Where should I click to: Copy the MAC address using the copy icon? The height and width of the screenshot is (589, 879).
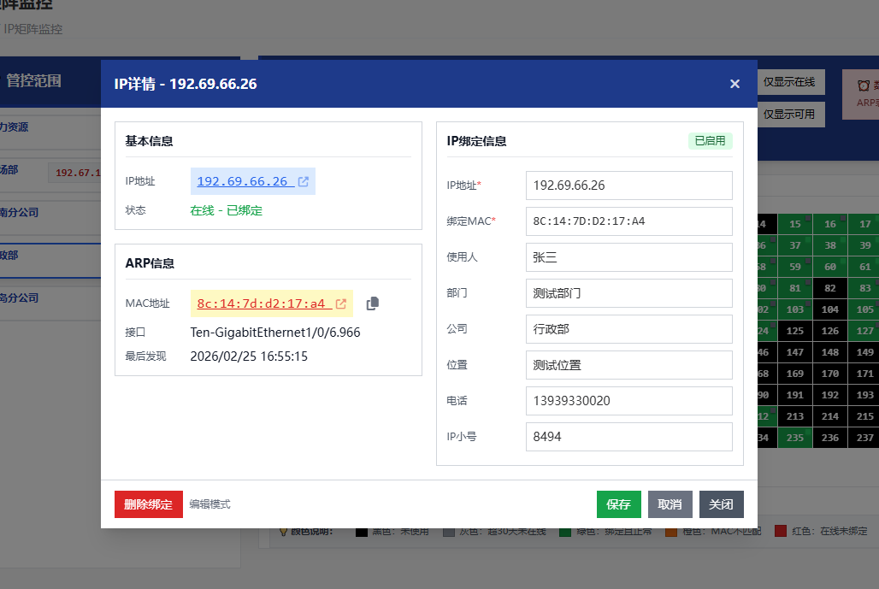coord(372,303)
